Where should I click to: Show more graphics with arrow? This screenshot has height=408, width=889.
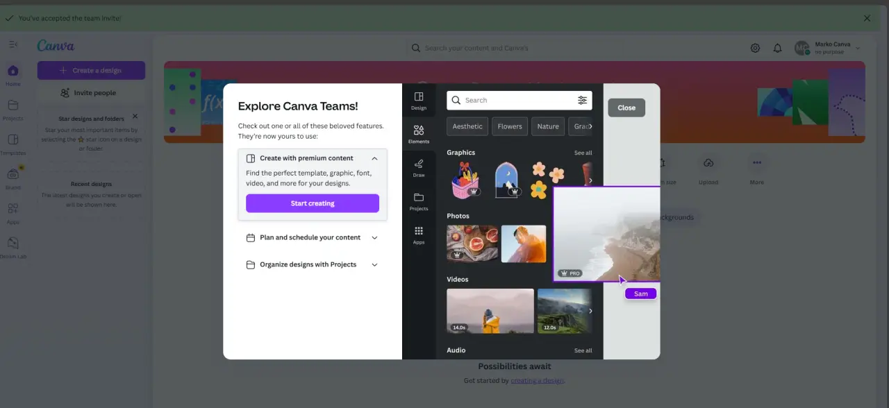[x=590, y=180]
